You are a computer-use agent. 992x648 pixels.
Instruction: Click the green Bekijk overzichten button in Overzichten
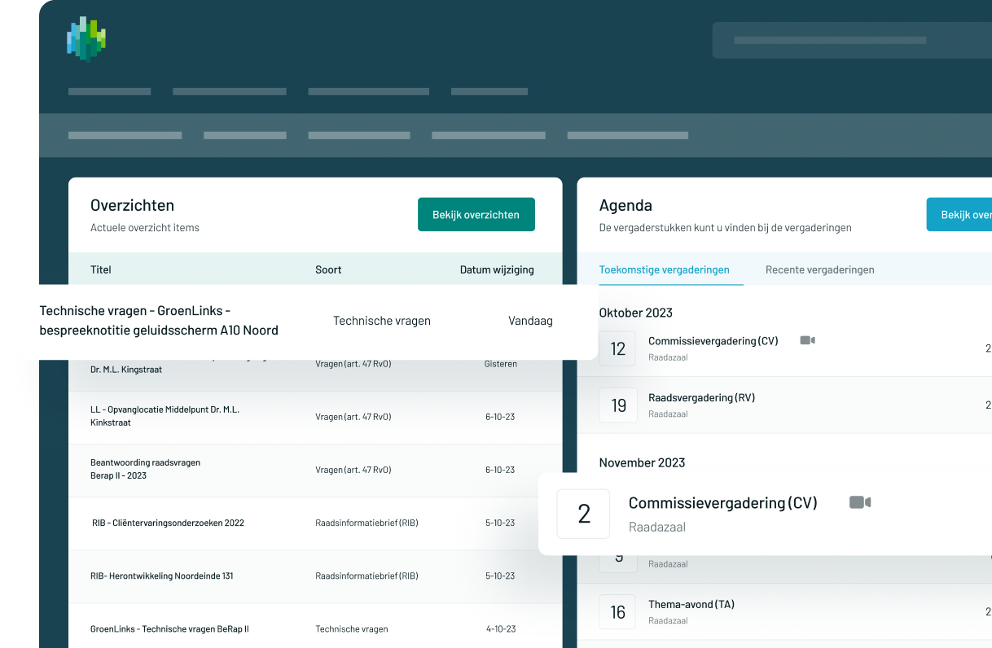(x=476, y=215)
